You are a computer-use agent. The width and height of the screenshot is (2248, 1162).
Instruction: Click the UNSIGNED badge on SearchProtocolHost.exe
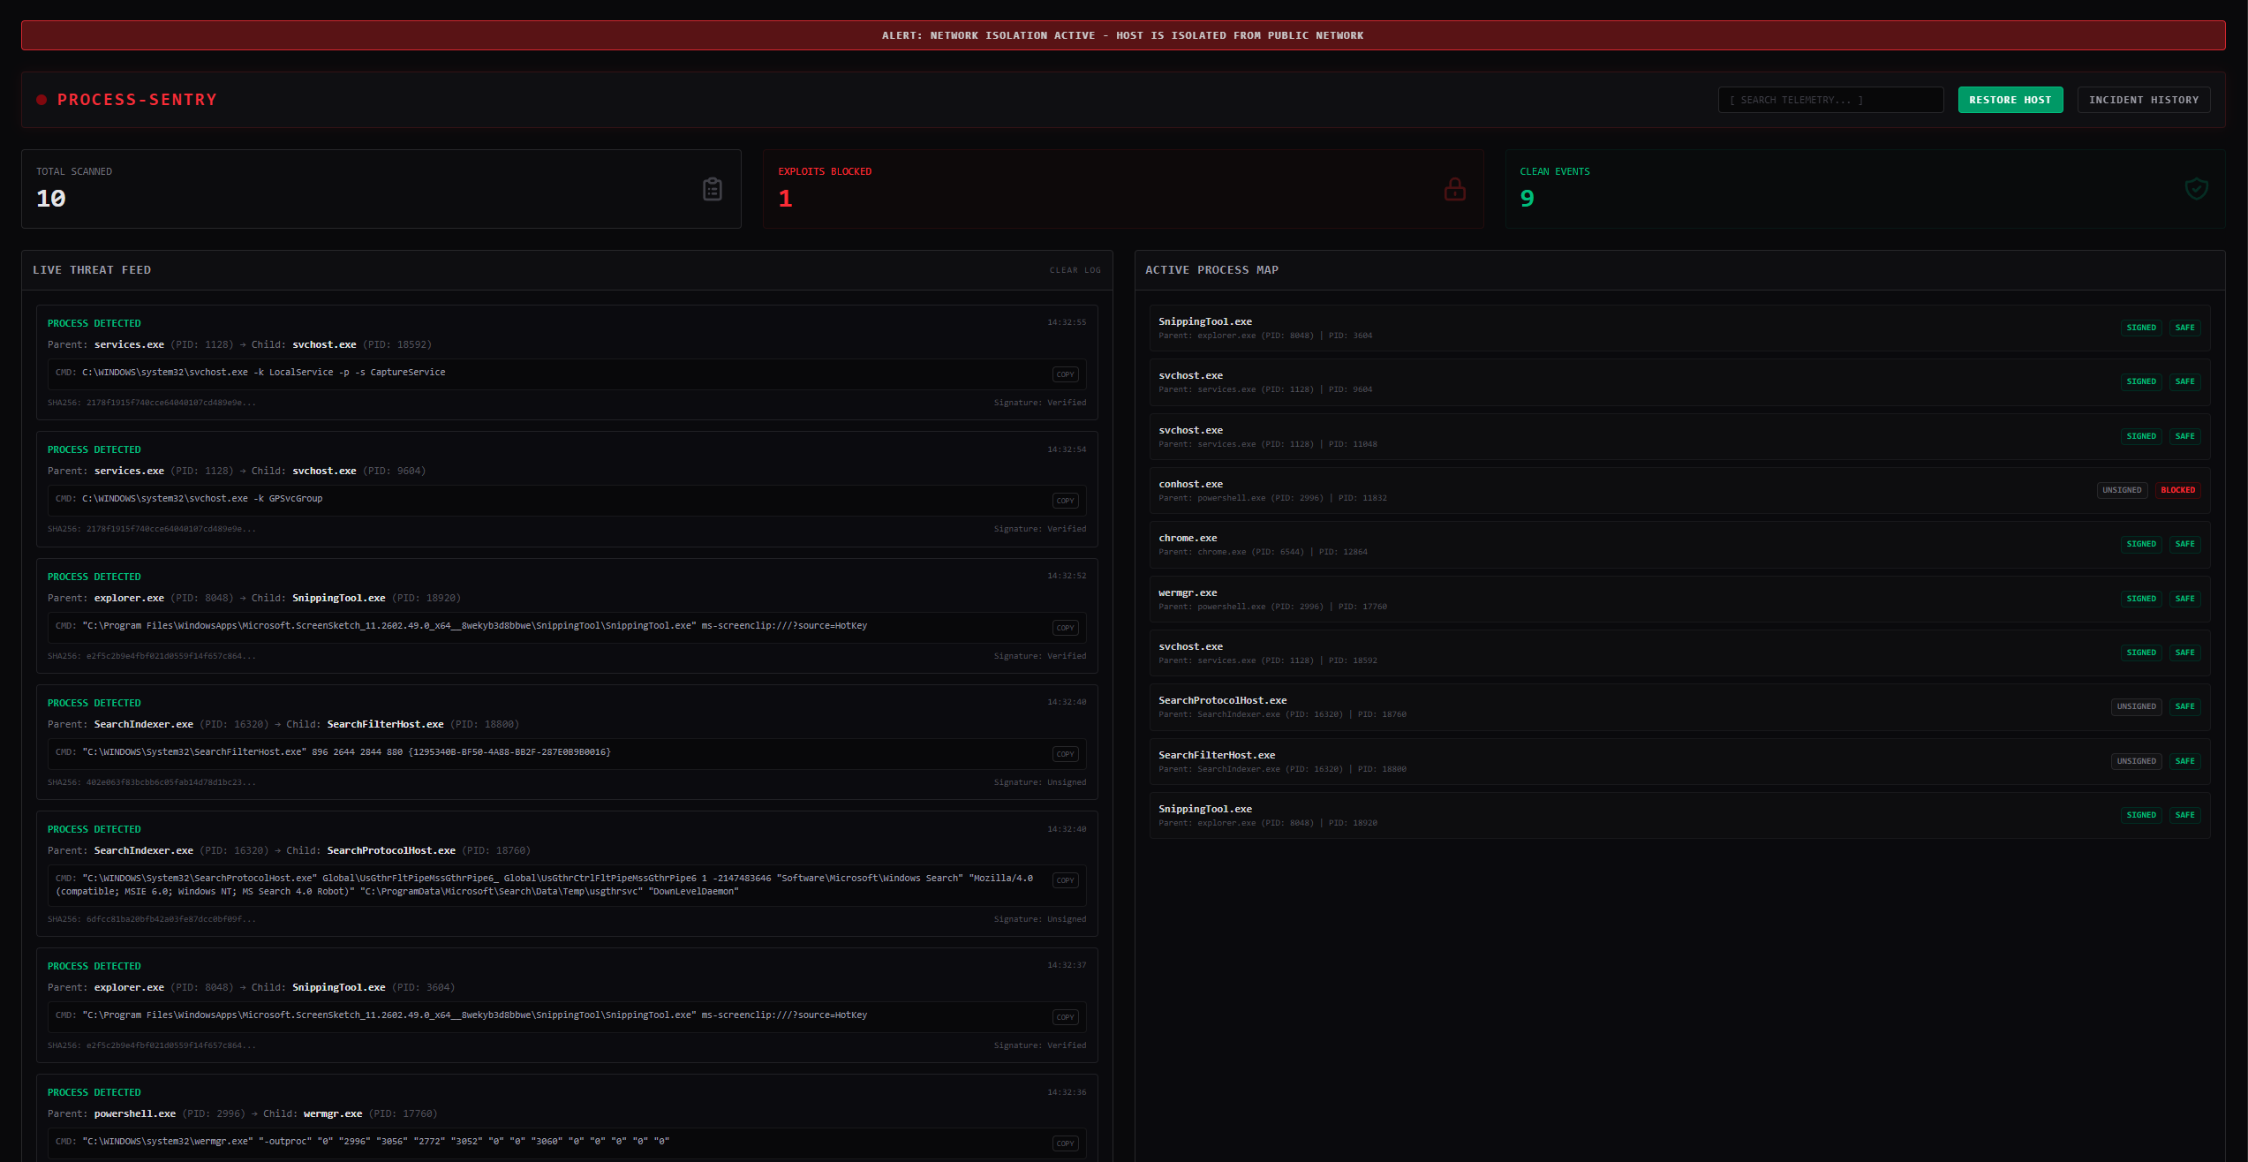click(2136, 706)
